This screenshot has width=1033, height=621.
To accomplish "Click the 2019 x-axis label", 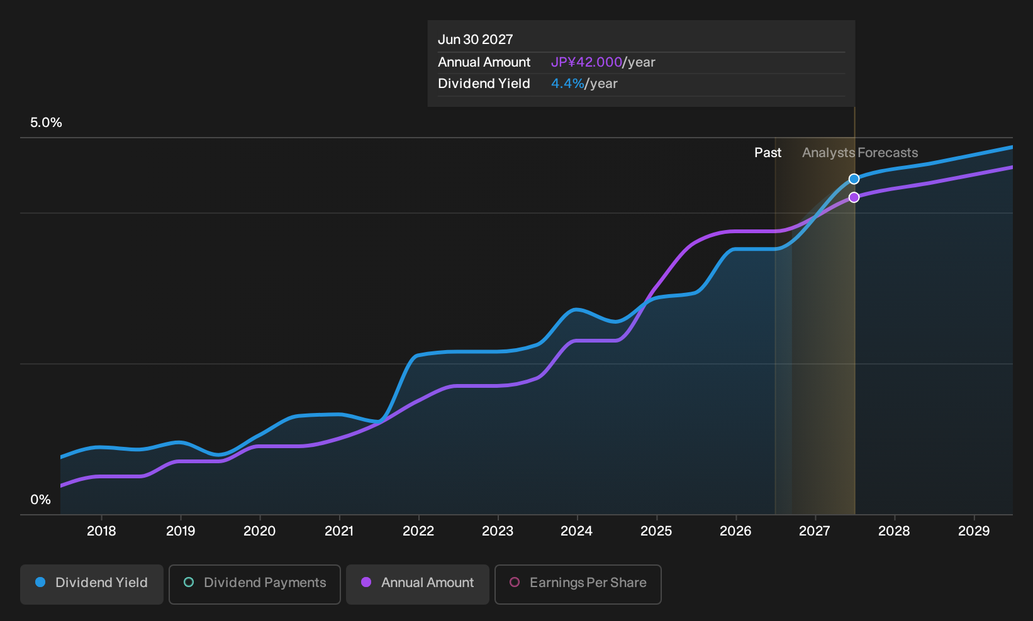I will (181, 531).
